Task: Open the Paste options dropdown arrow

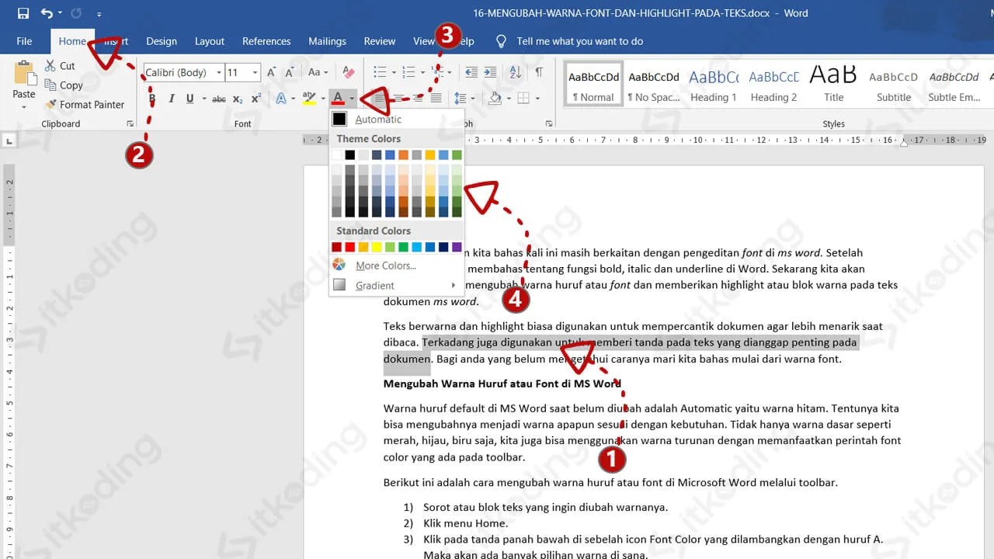Action: (24, 107)
